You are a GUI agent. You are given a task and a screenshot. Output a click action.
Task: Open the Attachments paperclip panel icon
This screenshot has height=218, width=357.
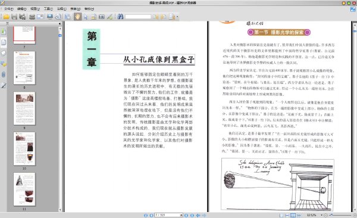pyautogui.click(x=4, y=74)
